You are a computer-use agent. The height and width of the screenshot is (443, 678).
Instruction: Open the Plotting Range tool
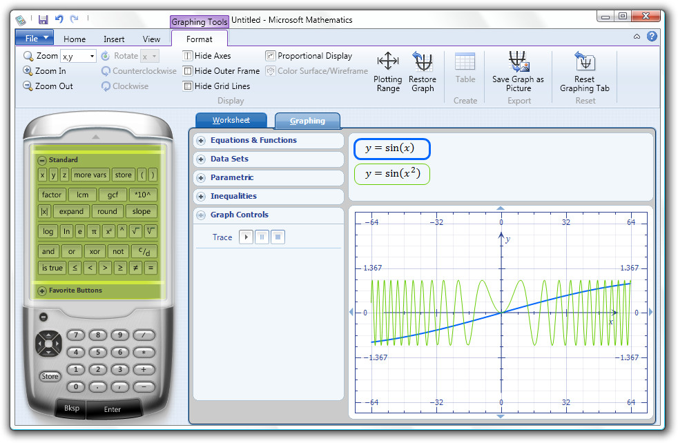(388, 72)
